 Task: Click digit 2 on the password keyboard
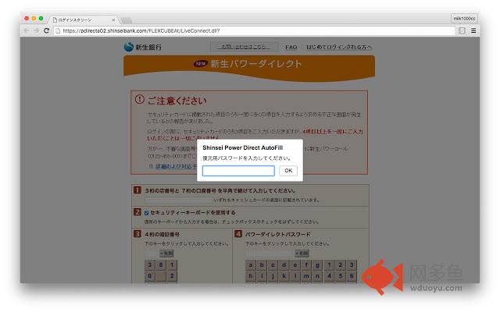(341, 265)
